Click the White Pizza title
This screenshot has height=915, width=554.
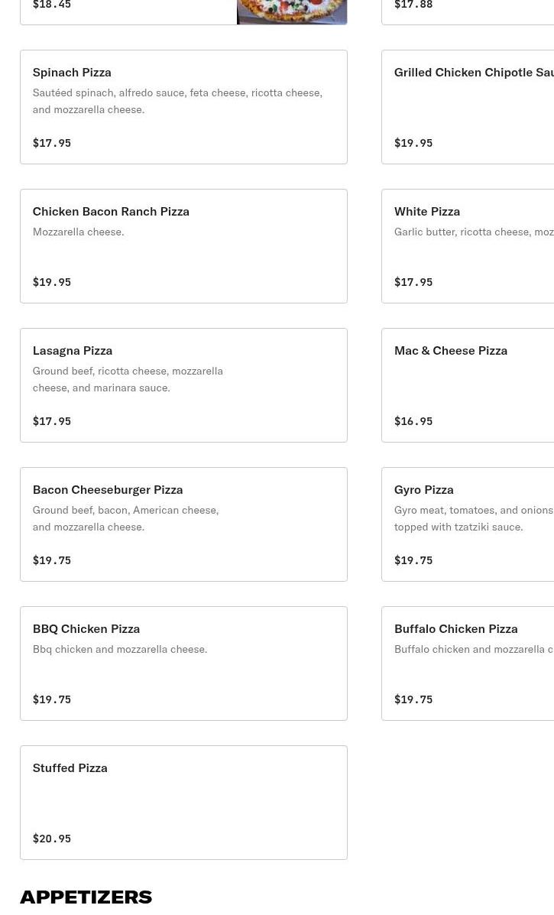point(427,211)
